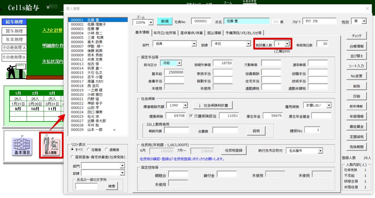The height and width of the screenshot is (198, 375).
Task: Click the 時間外単価 field 18750
Action: click(x=223, y=63)
